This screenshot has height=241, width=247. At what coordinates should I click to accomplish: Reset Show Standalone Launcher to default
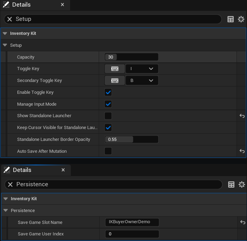tap(242, 116)
